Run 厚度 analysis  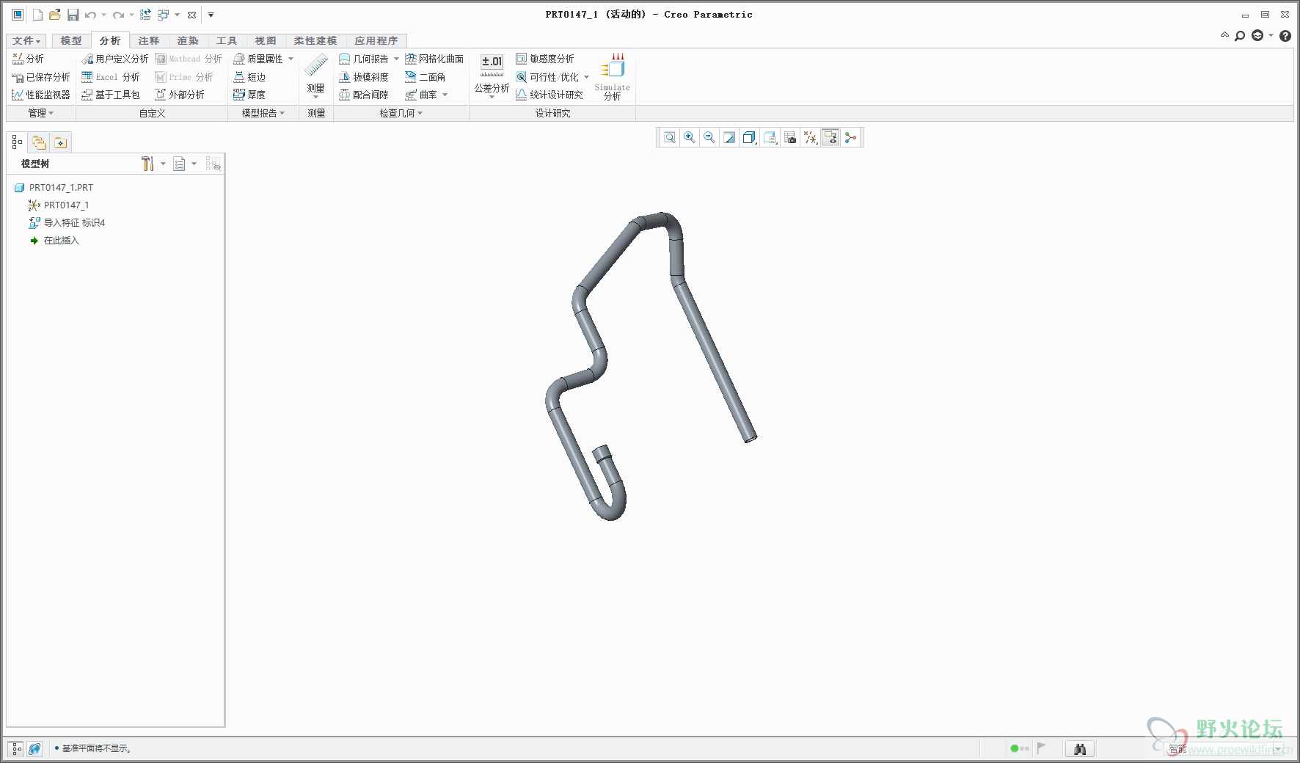click(x=249, y=95)
